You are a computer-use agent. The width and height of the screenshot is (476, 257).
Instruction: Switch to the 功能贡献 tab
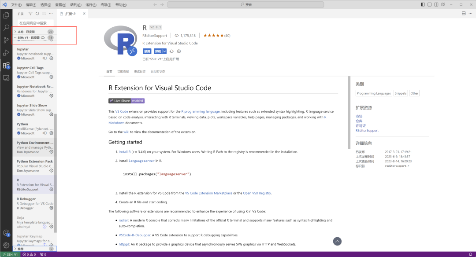point(123,72)
